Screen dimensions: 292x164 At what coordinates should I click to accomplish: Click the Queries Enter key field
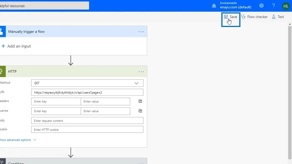click(x=56, y=111)
